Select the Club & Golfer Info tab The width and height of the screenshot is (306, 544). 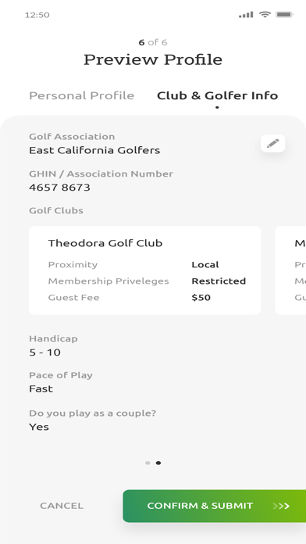(217, 95)
